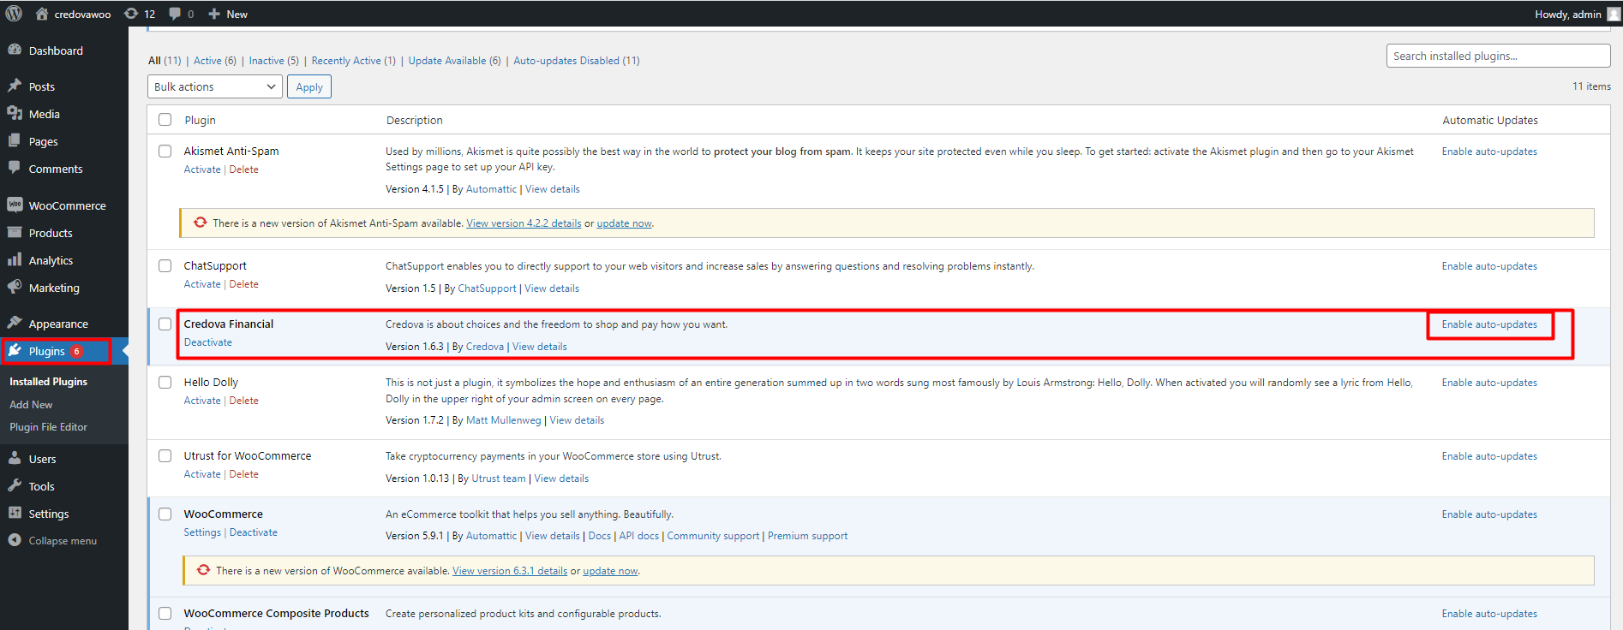The image size is (1623, 630).
Task: Open Installed Plugins submenu item
Action: tap(48, 382)
